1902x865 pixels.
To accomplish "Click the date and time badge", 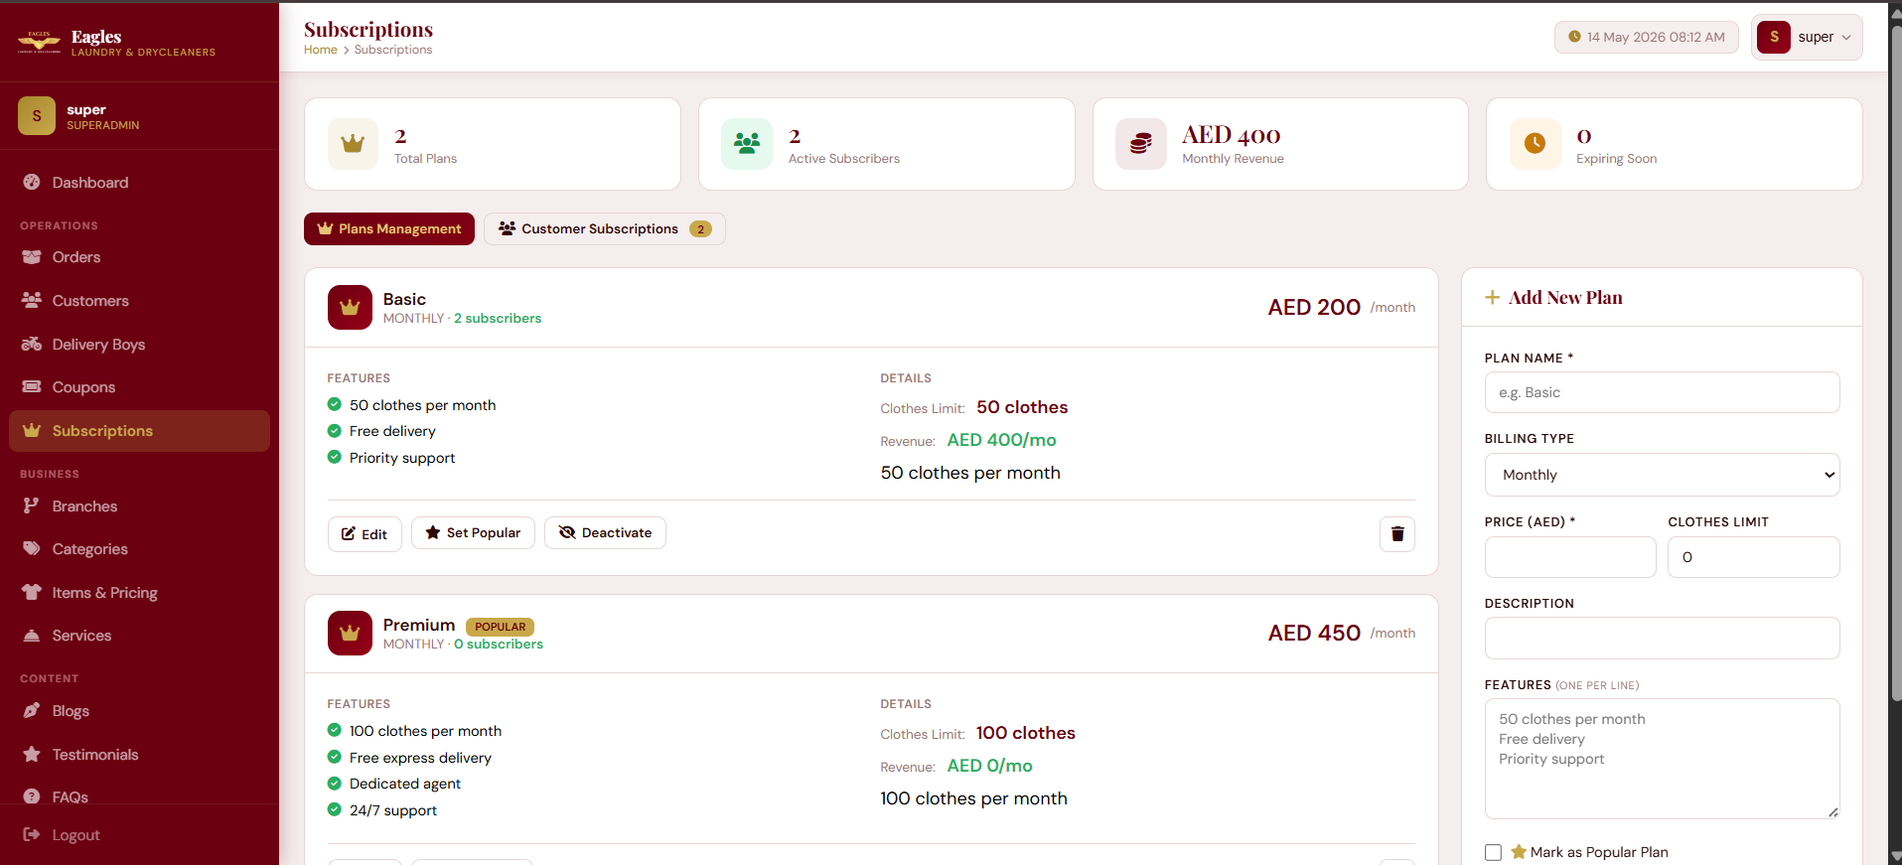I will [1647, 38].
